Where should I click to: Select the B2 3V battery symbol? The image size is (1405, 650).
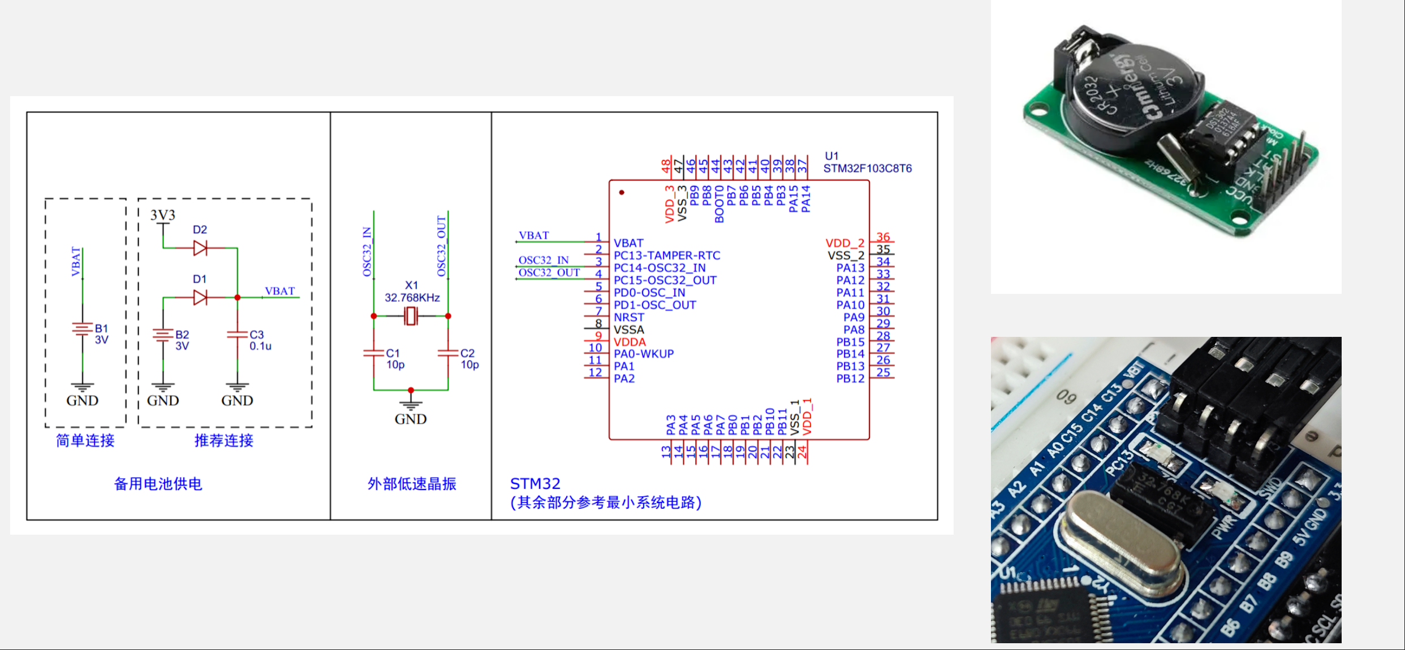(163, 335)
